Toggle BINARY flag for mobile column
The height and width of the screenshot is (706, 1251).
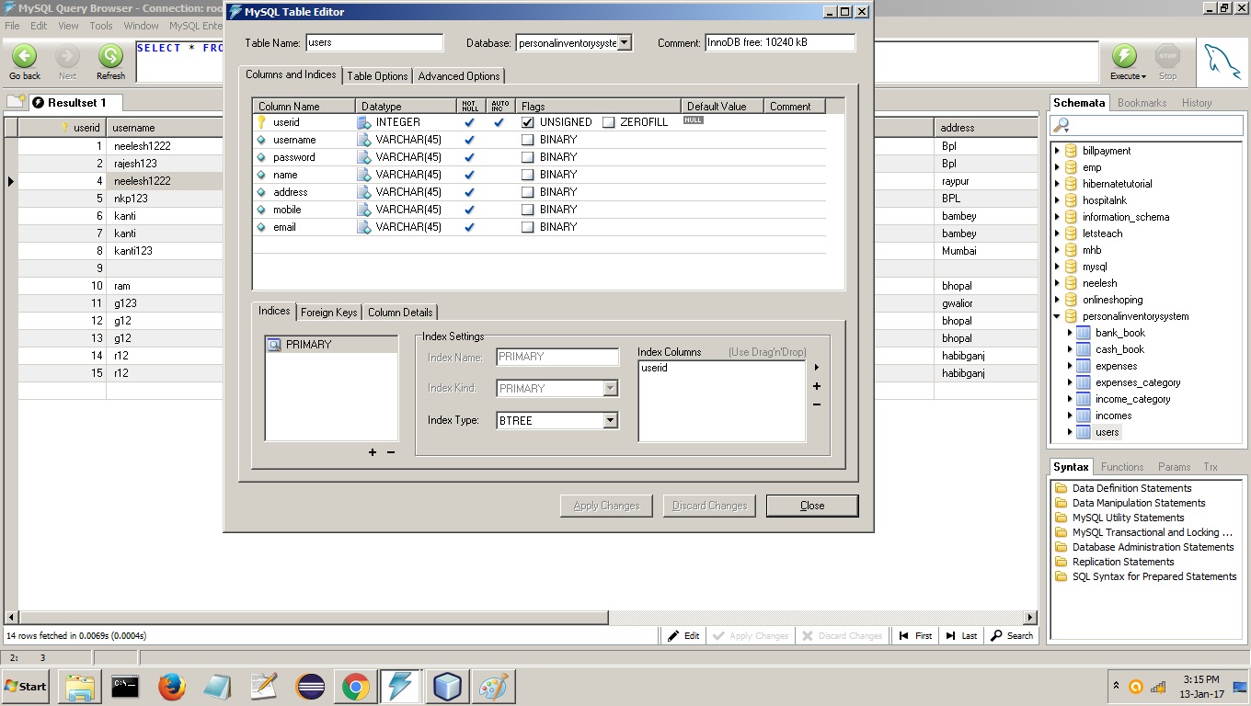click(x=528, y=210)
